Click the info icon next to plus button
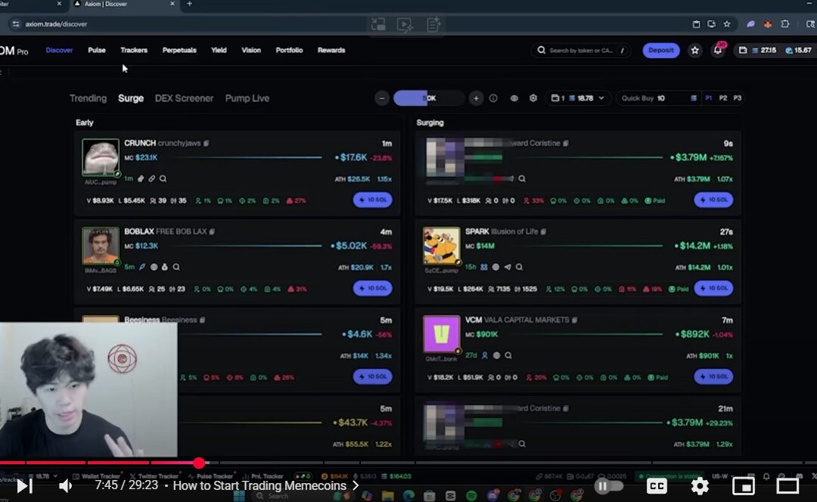 [493, 98]
